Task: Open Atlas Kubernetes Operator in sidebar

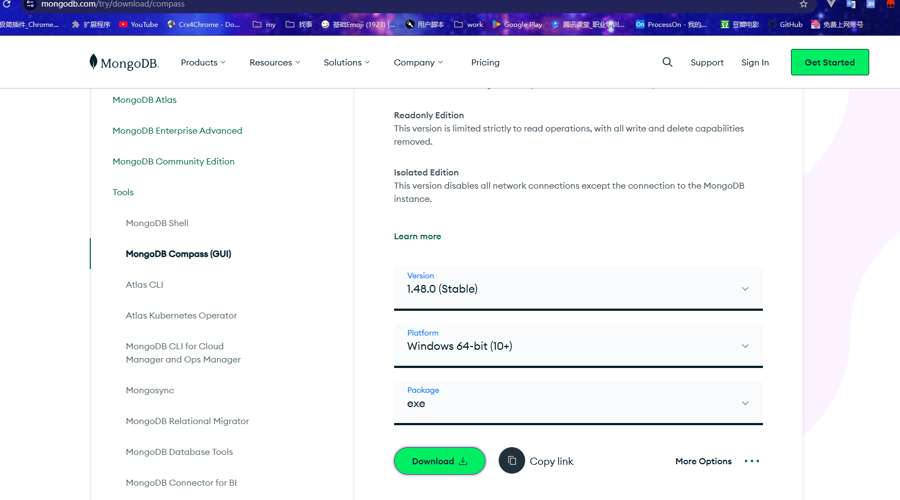Action: tap(181, 315)
